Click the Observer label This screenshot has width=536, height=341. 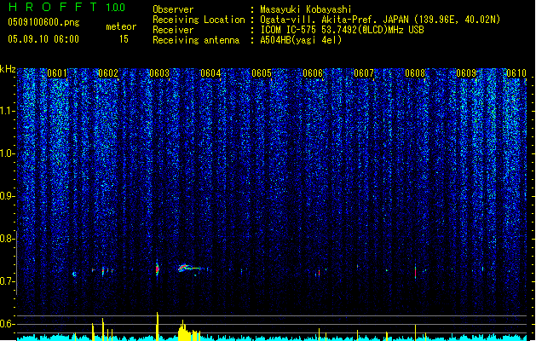coord(173,9)
